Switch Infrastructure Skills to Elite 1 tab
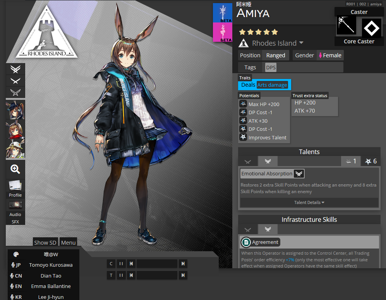The image size is (386, 300). 248,230
